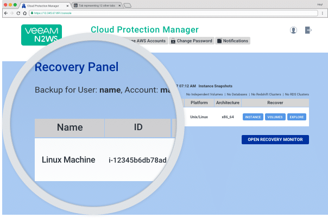Image resolution: width=328 pixels, height=218 pixels.
Task: Reload the page with the refresh icon
Action: [x=18, y=13]
